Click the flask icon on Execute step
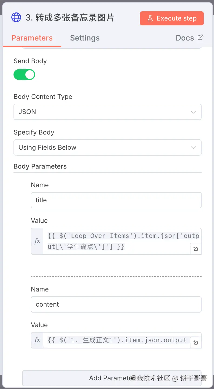Viewport: 214px width, 389px height. click(150, 18)
